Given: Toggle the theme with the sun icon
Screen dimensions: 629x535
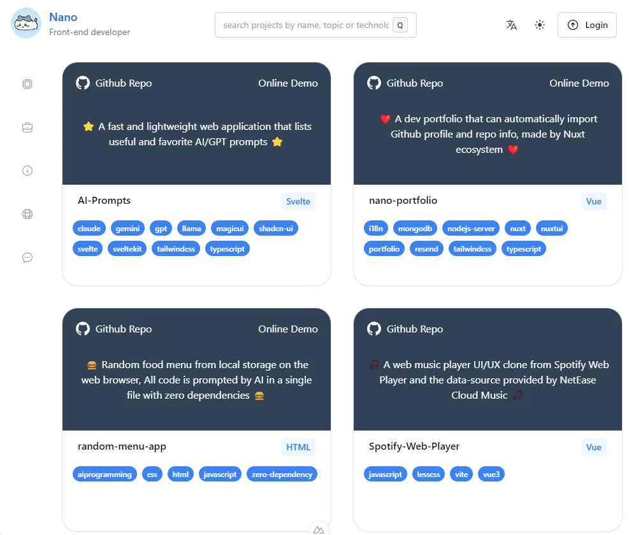Looking at the screenshot, I should 540,25.
